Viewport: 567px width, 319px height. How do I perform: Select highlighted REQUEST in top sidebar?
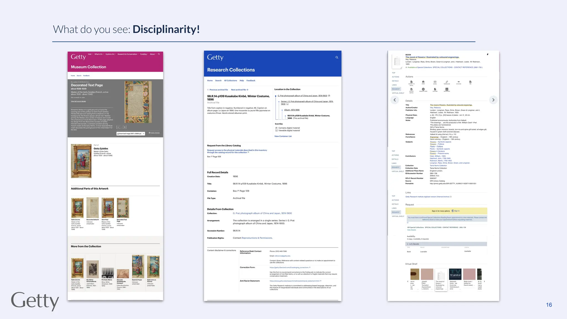396,89
